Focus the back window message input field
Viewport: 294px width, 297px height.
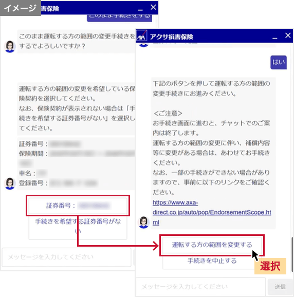coord(66,257)
